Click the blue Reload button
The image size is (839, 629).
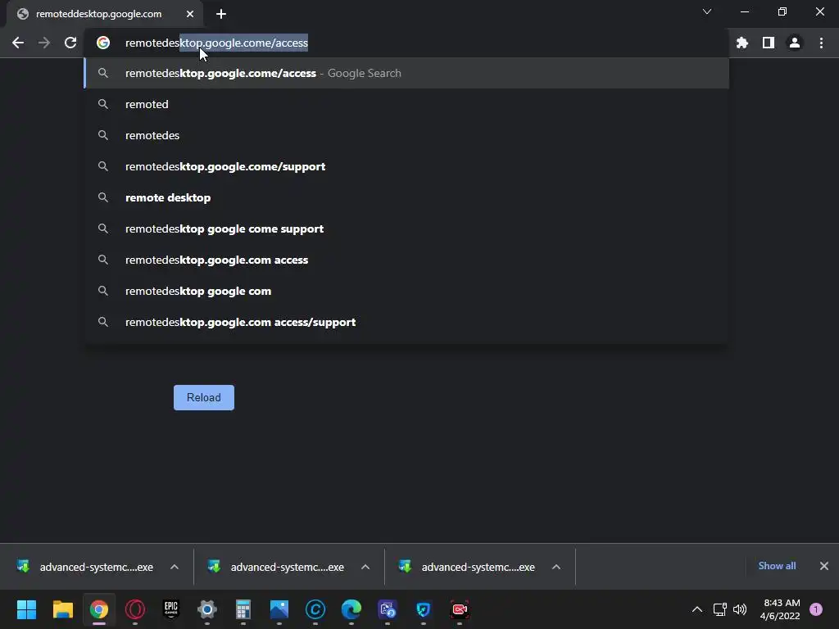tap(204, 397)
